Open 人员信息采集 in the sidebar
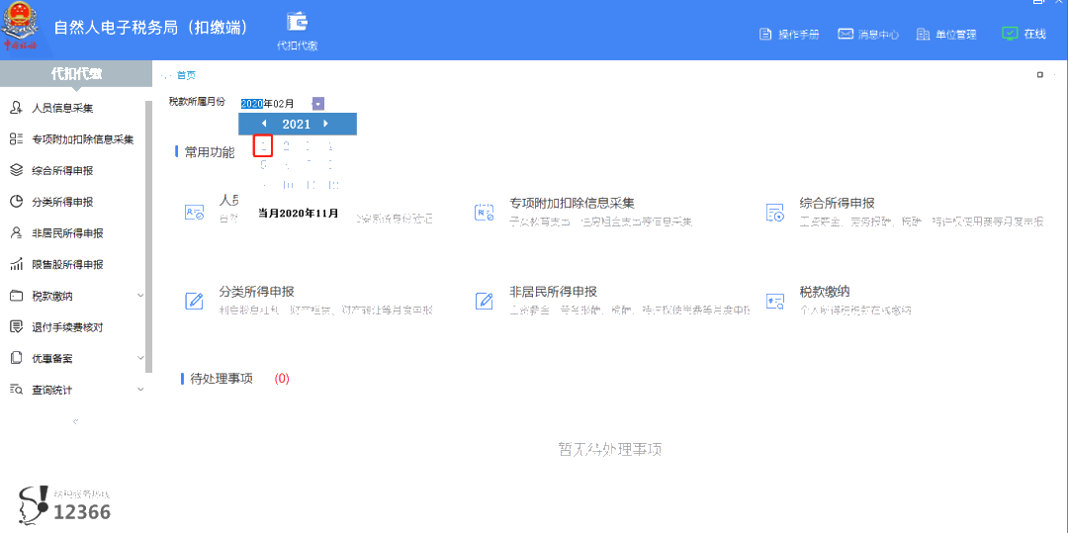Screen dimensions: 1068x533 pos(62,108)
